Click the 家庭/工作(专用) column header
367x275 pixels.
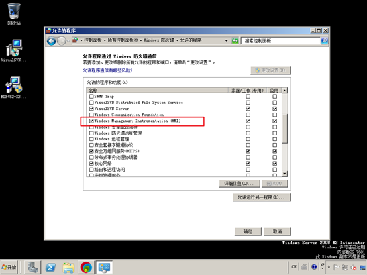247,91
